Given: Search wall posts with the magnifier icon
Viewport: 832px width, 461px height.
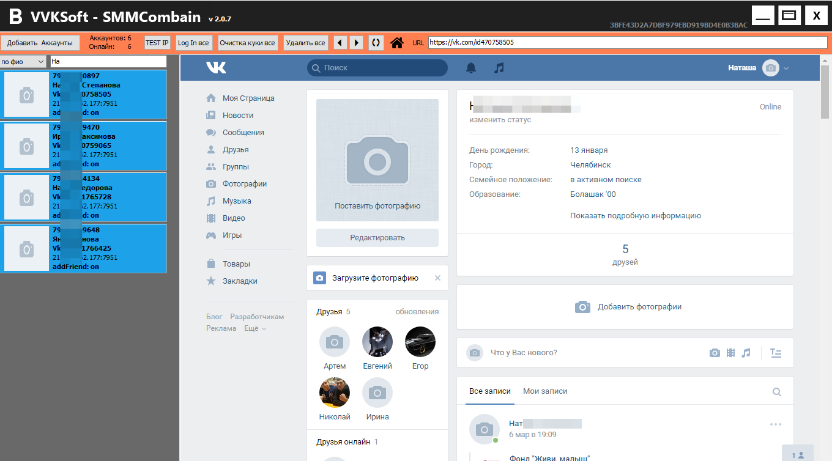Looking at the screenshot, I should pos(777,392).
